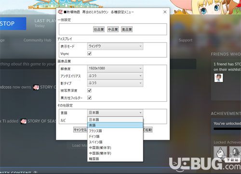Select 英語 English in the language list
241x174 pixels.
[115, 125]
